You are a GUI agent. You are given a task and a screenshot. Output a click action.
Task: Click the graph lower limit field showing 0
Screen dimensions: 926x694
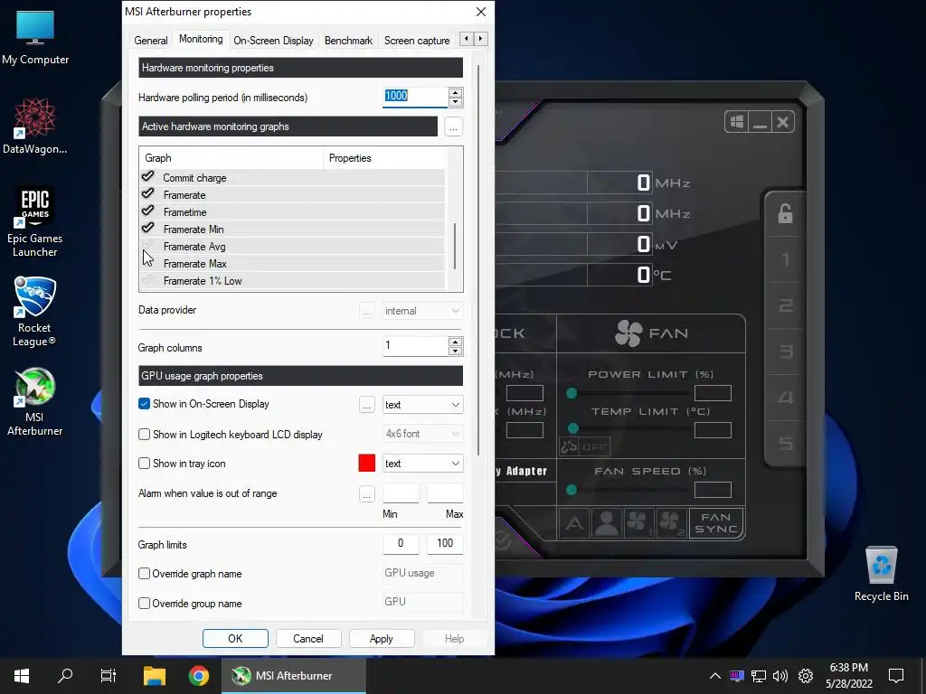(401, 543)
